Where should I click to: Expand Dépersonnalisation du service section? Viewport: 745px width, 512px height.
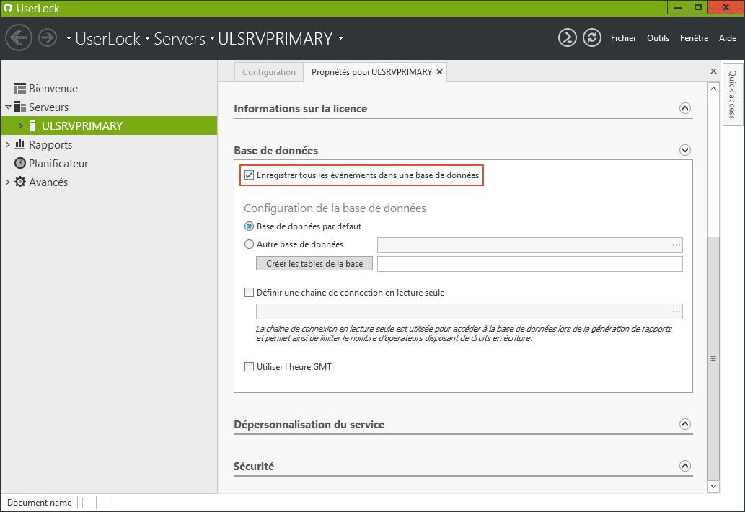[684, 424]
